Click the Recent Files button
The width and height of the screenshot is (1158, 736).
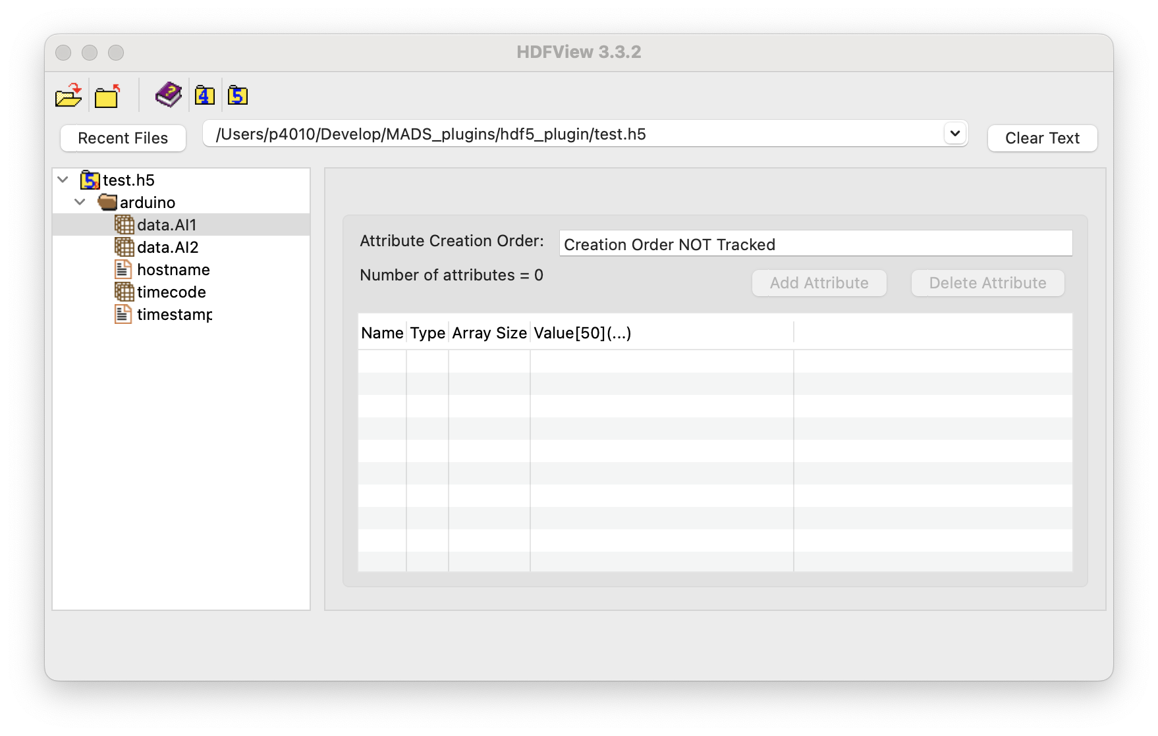[123, 138]
